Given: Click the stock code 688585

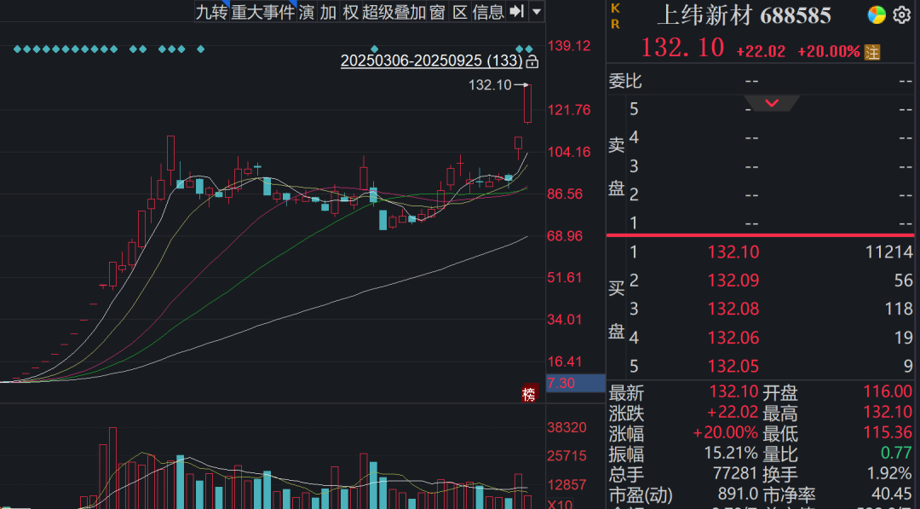Looking at the screenshot, I should click(x=796, y=16).
